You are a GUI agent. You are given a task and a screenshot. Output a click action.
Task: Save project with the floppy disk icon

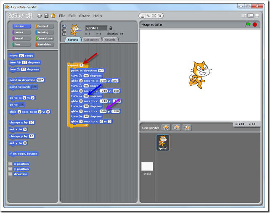pos(46,16)
